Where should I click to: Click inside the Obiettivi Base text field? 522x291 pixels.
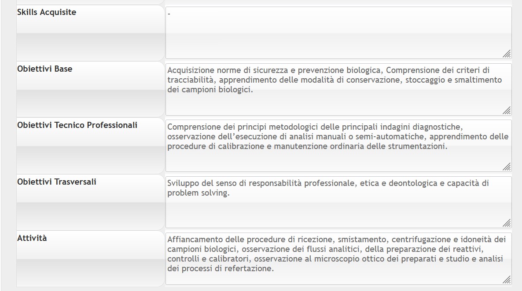tap(338, 90)
